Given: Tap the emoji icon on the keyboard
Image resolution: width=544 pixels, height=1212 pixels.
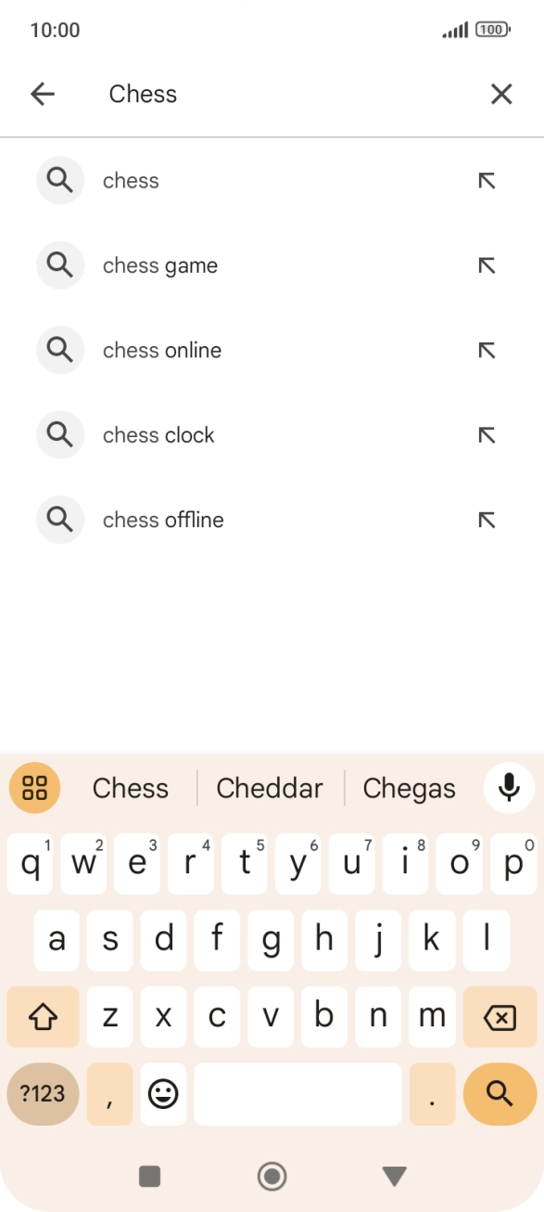Looking at the screenshot, I should (x=163, y=1093).
